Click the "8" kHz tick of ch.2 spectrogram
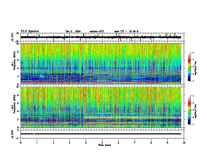207x160 pixels. [x=18, y=95]
